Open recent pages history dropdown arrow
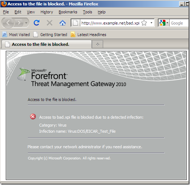190x185 pixels. click(x=26, y=23)
